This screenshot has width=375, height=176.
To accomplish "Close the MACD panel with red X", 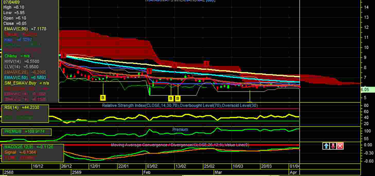I will pos(340,146).
